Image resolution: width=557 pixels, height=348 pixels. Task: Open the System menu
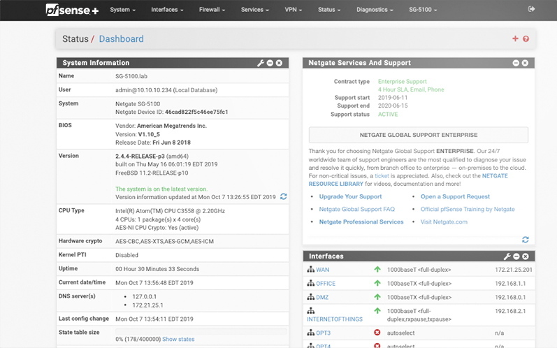click(122, 10)
